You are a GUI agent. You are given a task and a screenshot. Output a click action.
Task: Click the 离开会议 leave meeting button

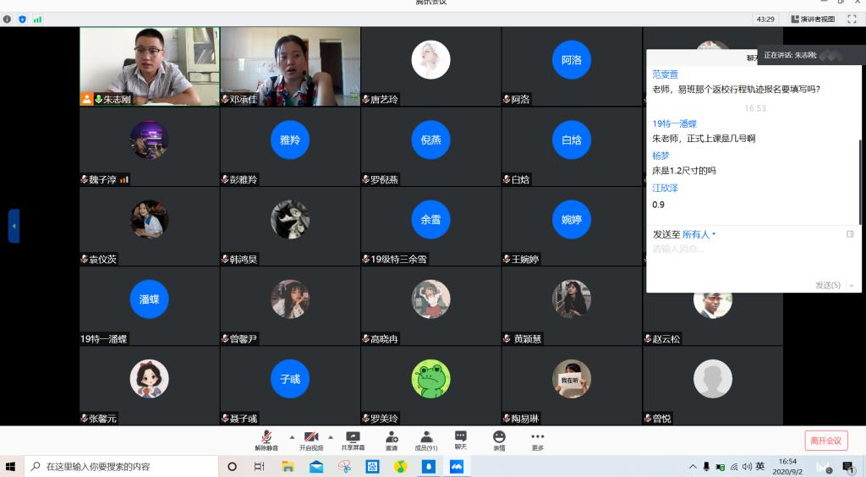825,441
